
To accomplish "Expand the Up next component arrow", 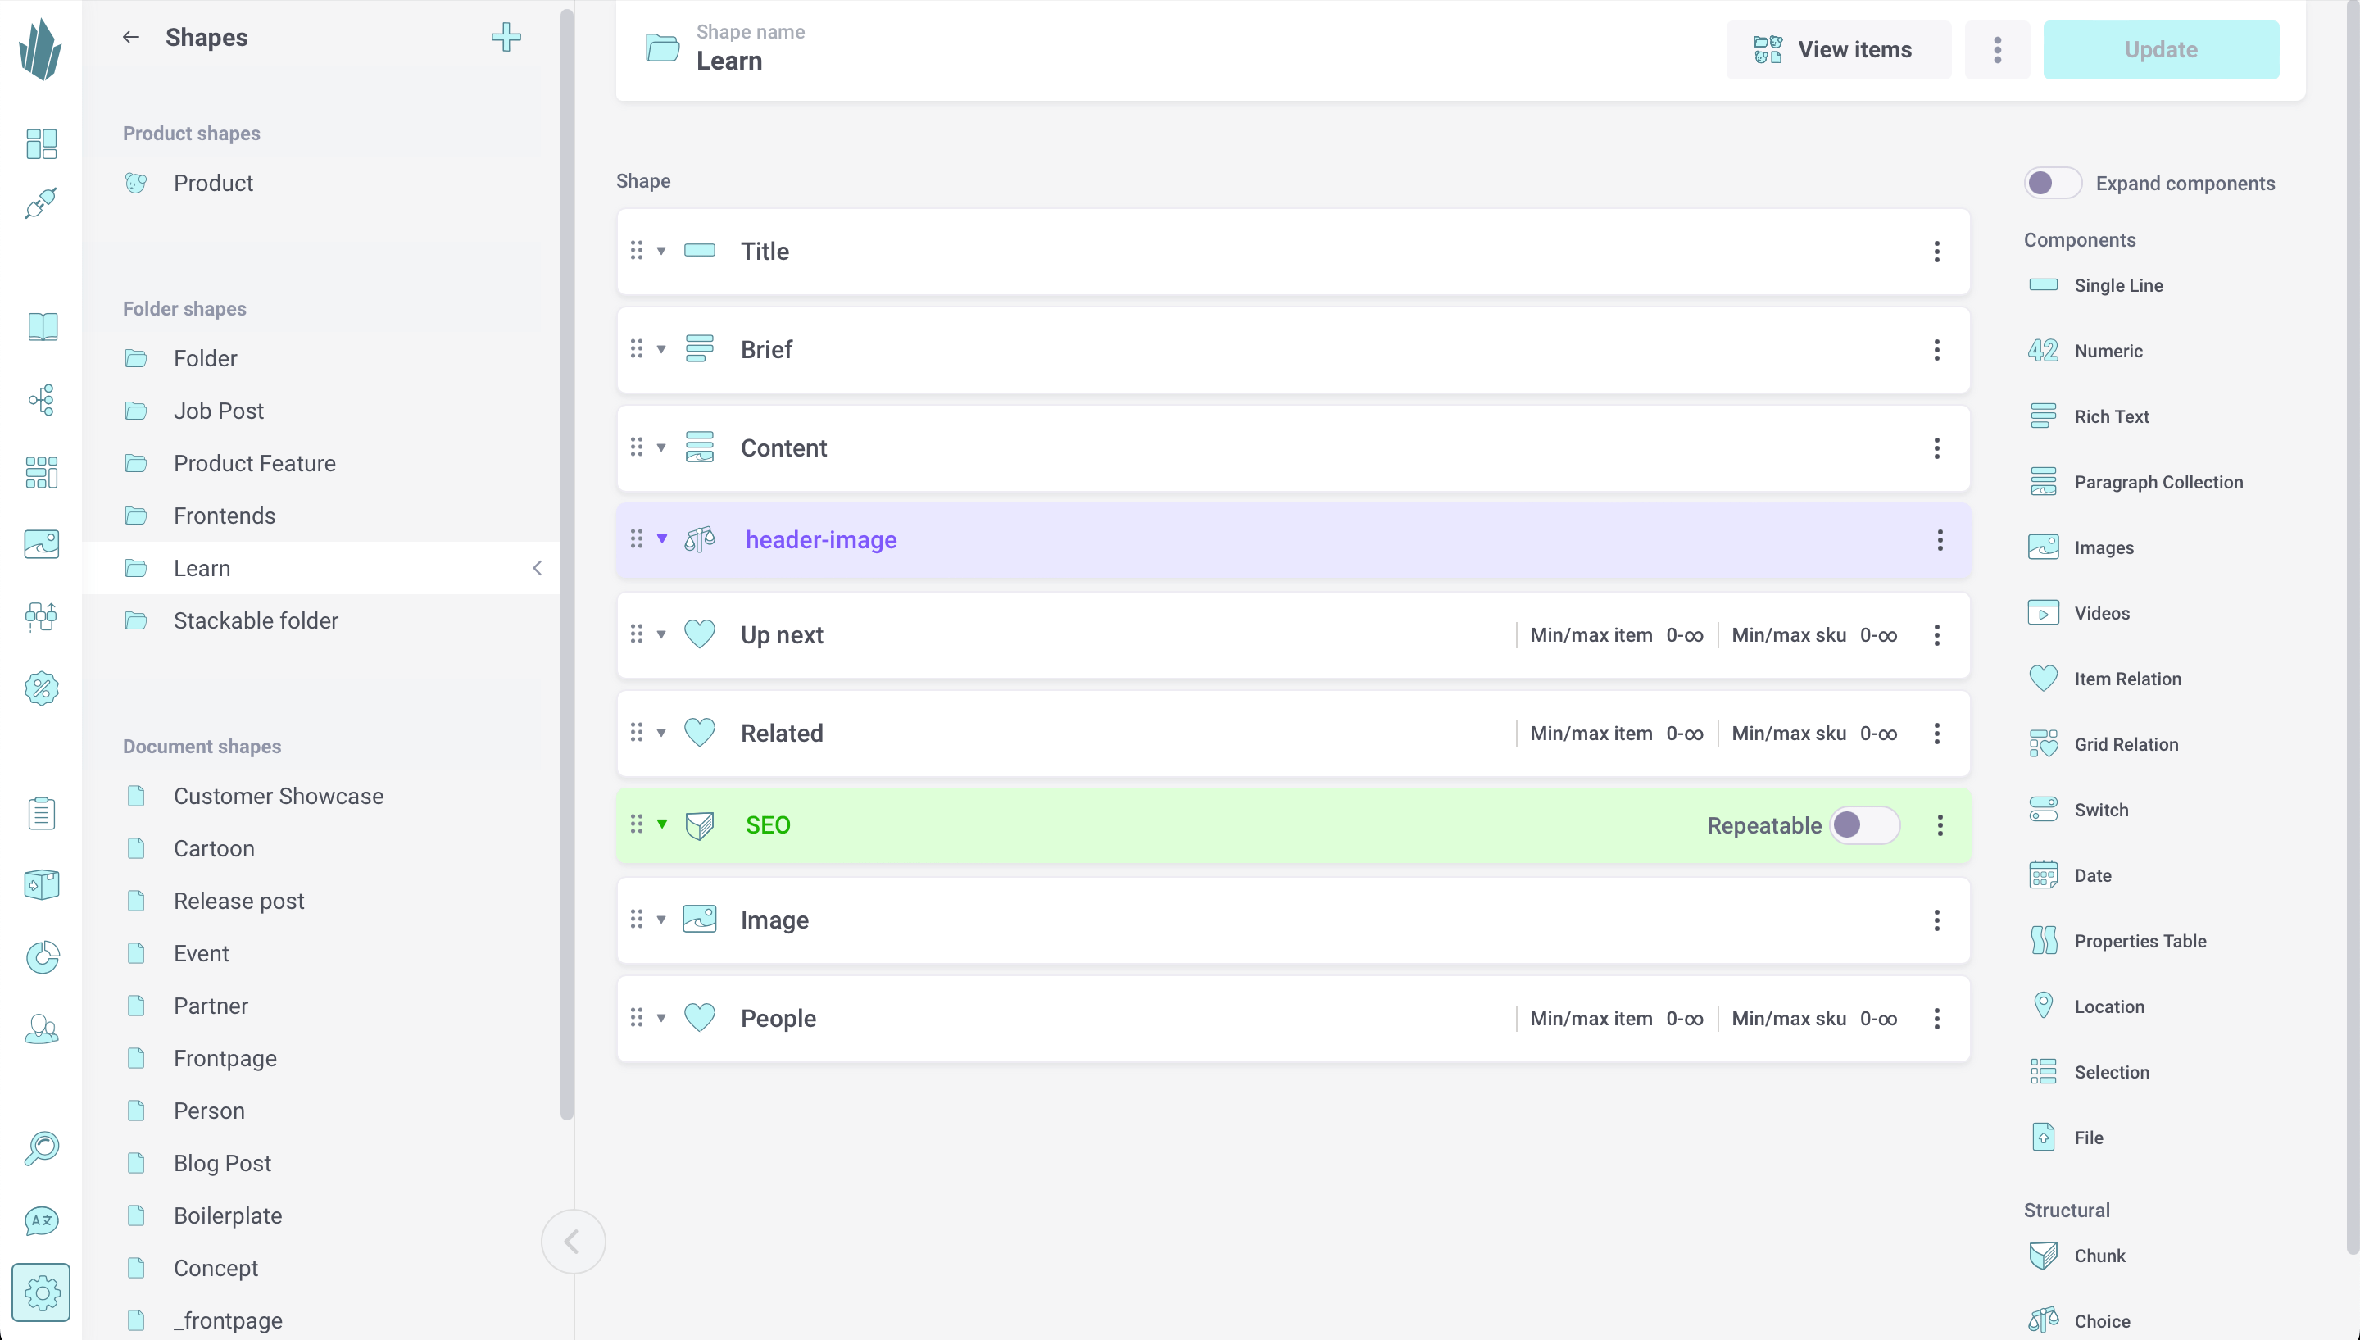I will [660, 635].
